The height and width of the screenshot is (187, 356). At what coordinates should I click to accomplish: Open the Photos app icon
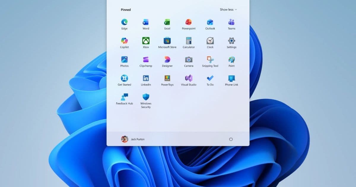pos(124,59)
